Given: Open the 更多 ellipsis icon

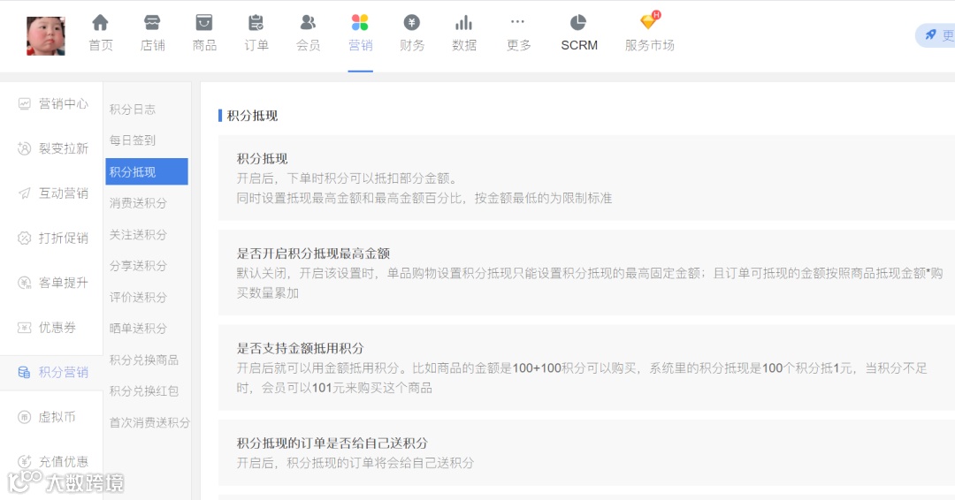Looking at the screenshot, I should pos(517,22).
